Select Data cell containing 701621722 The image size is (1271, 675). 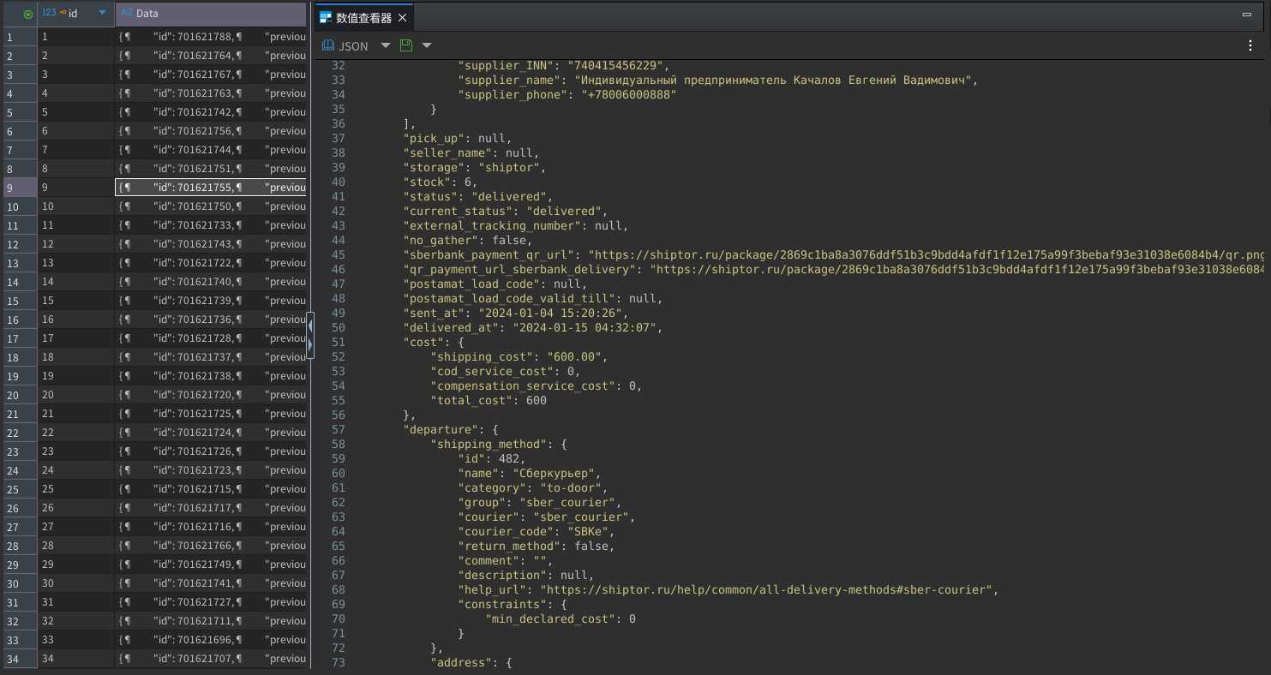[211, 263]
